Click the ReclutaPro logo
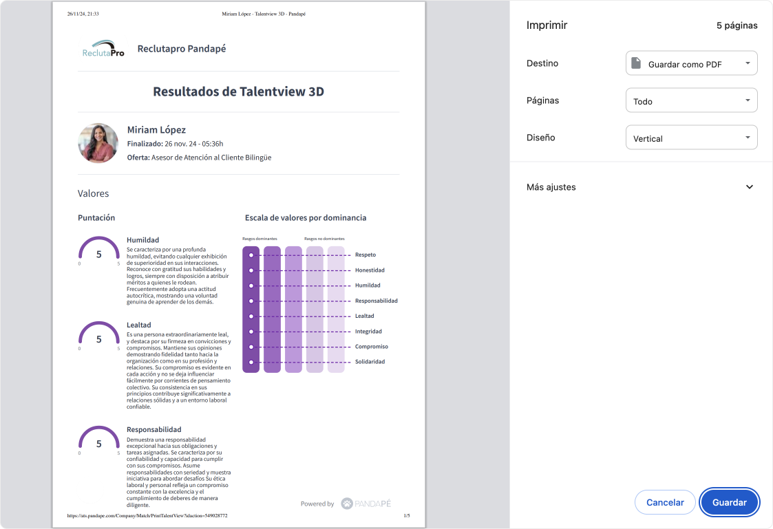773x529 pixels. click(103, 49)
